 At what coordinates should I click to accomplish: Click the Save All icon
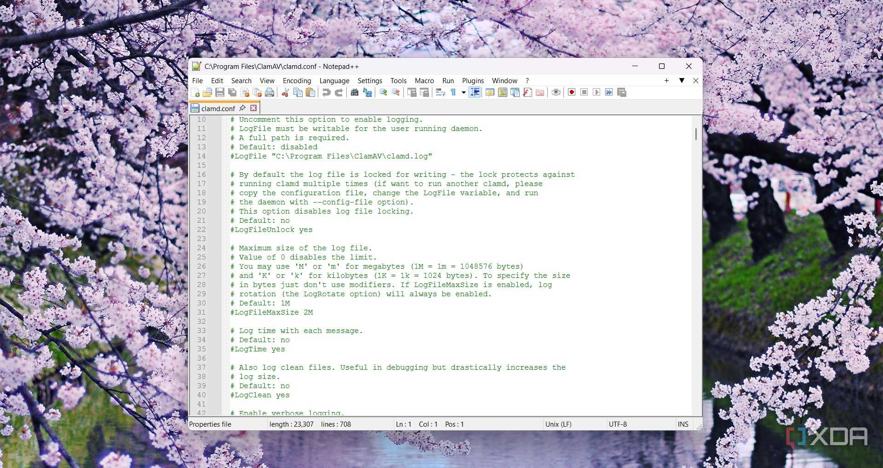point(232,93)
